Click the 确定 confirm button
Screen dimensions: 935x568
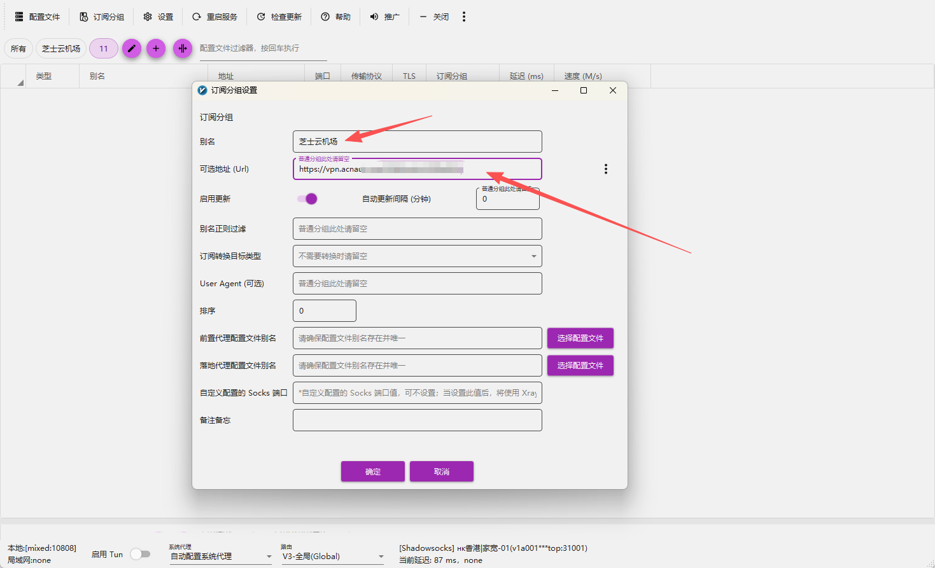pyautogui.click(x=373, y=471)
